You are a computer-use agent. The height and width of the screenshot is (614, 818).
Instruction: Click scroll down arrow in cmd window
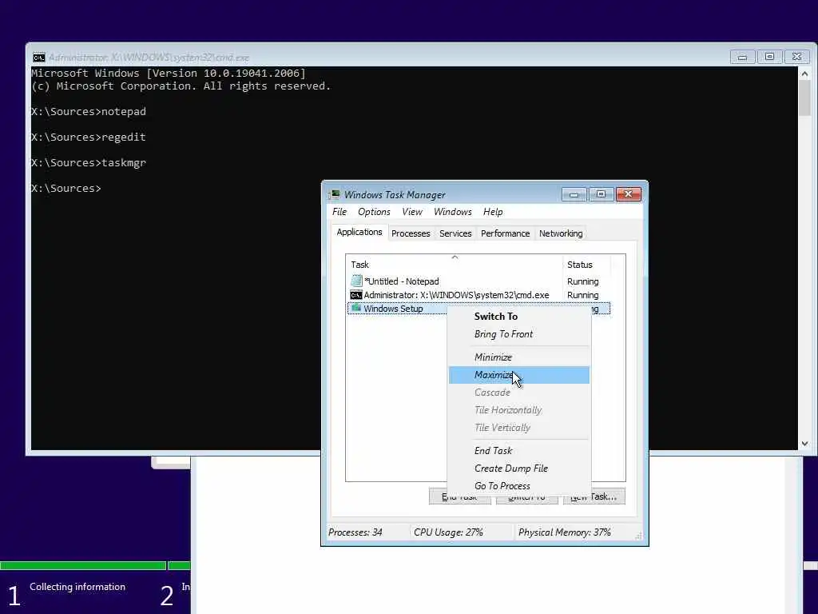pos(804,443)
